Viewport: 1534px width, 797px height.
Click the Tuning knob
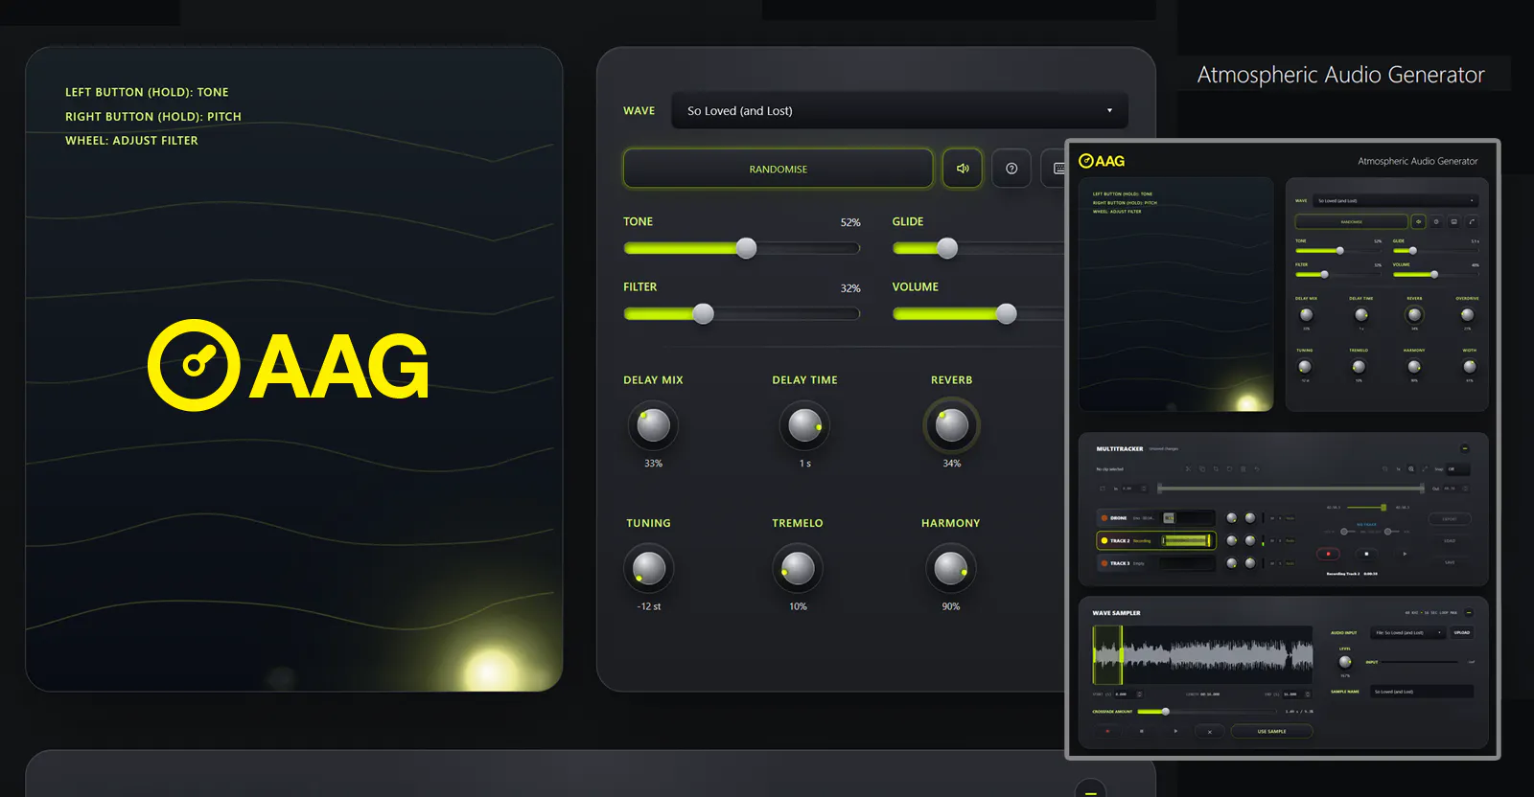[x=649, y=568]
